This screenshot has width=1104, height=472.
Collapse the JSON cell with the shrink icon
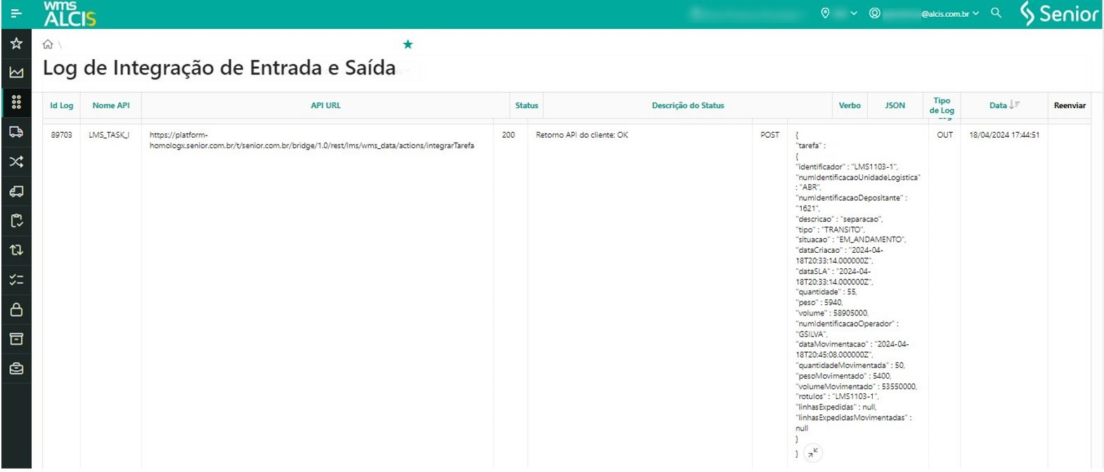click(x=812, y=453)
